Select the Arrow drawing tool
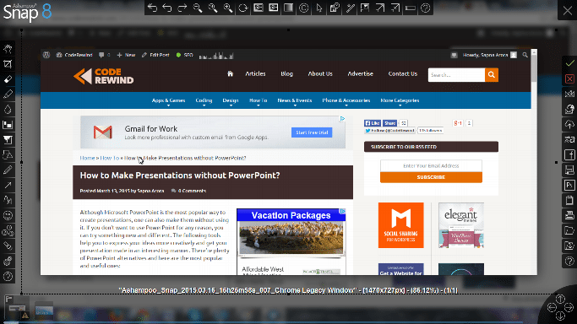This screenshot has width=577, height=324. [x=8, y=185]
